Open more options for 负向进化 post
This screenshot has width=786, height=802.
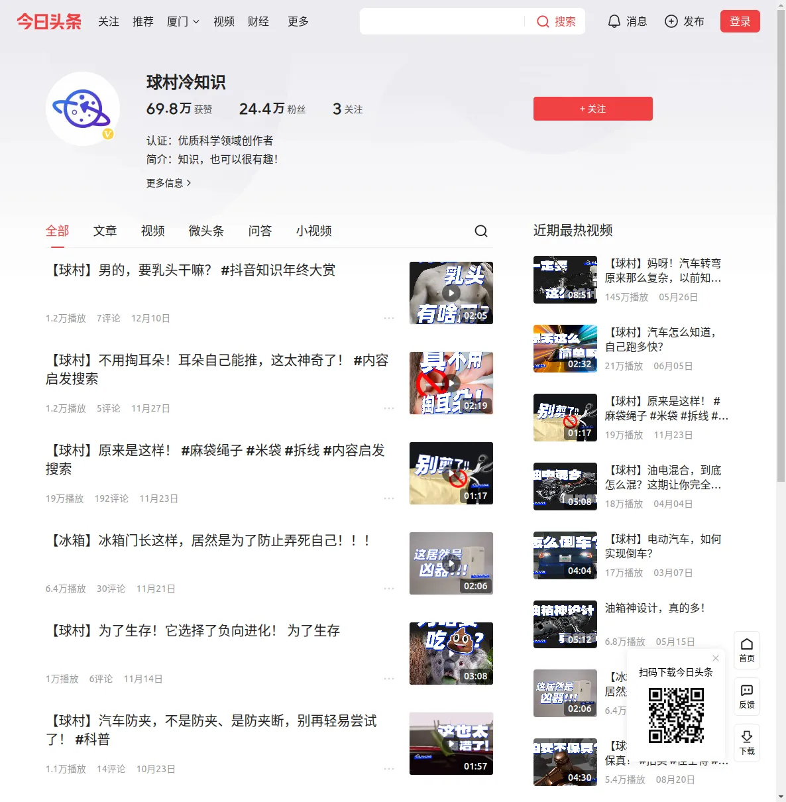(389, 679)
